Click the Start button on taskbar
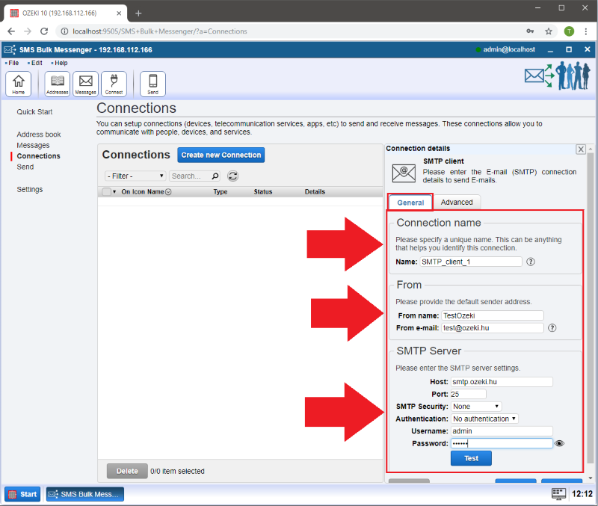 (22, 494)
